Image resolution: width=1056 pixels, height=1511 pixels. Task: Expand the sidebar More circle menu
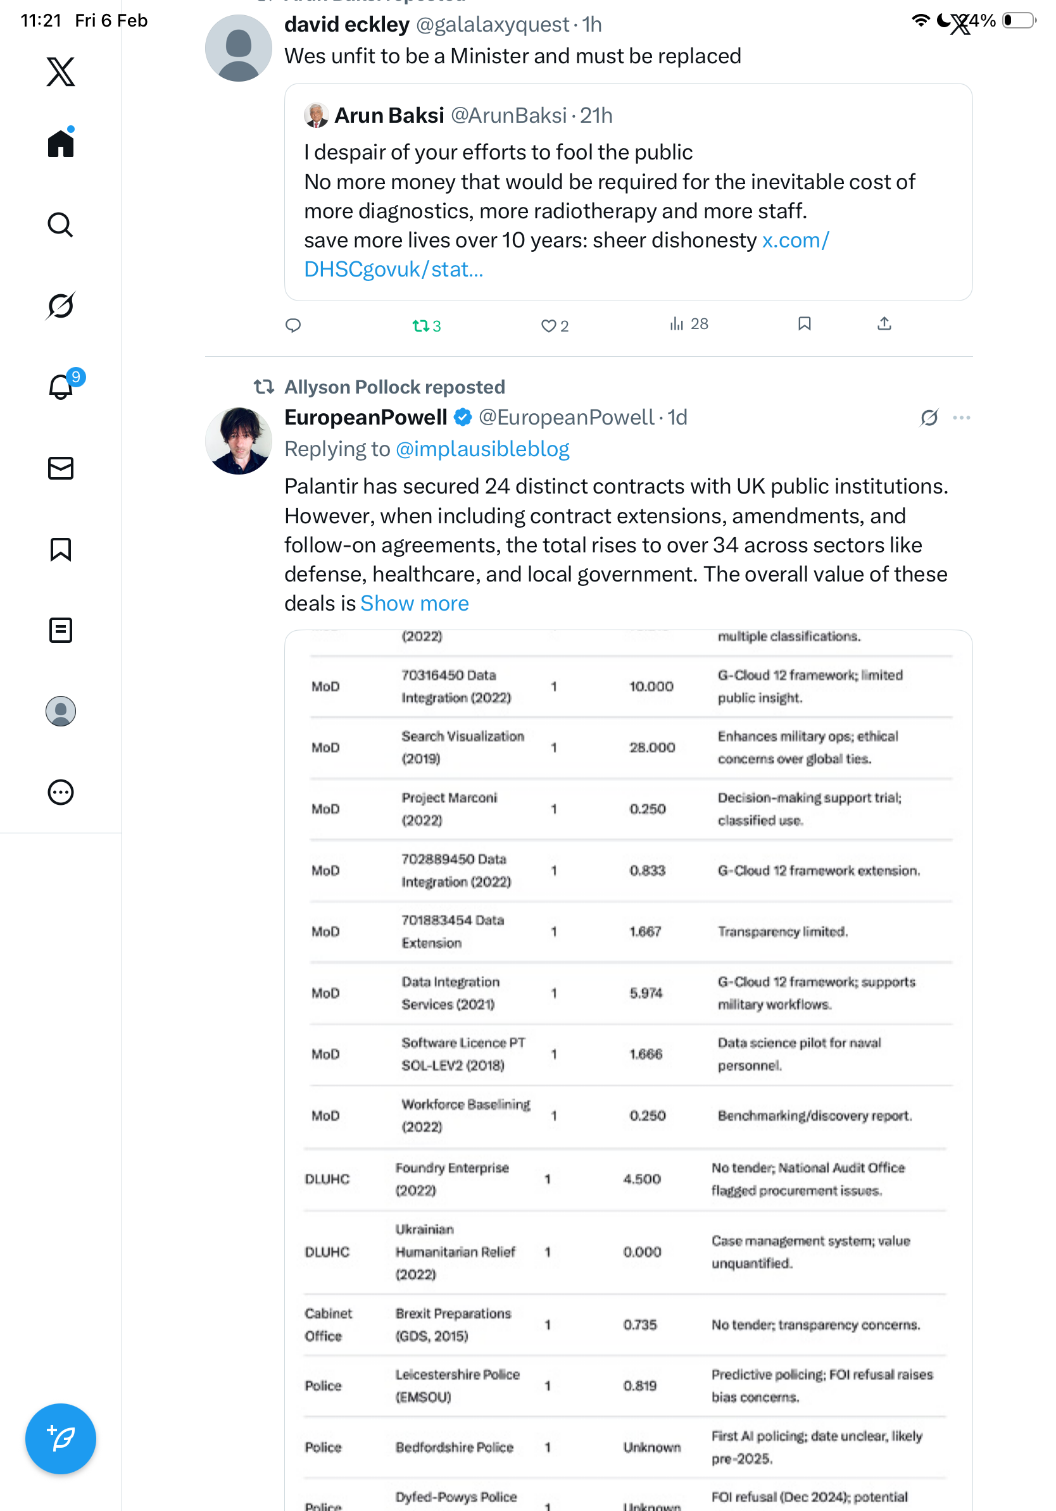[61, 792]
